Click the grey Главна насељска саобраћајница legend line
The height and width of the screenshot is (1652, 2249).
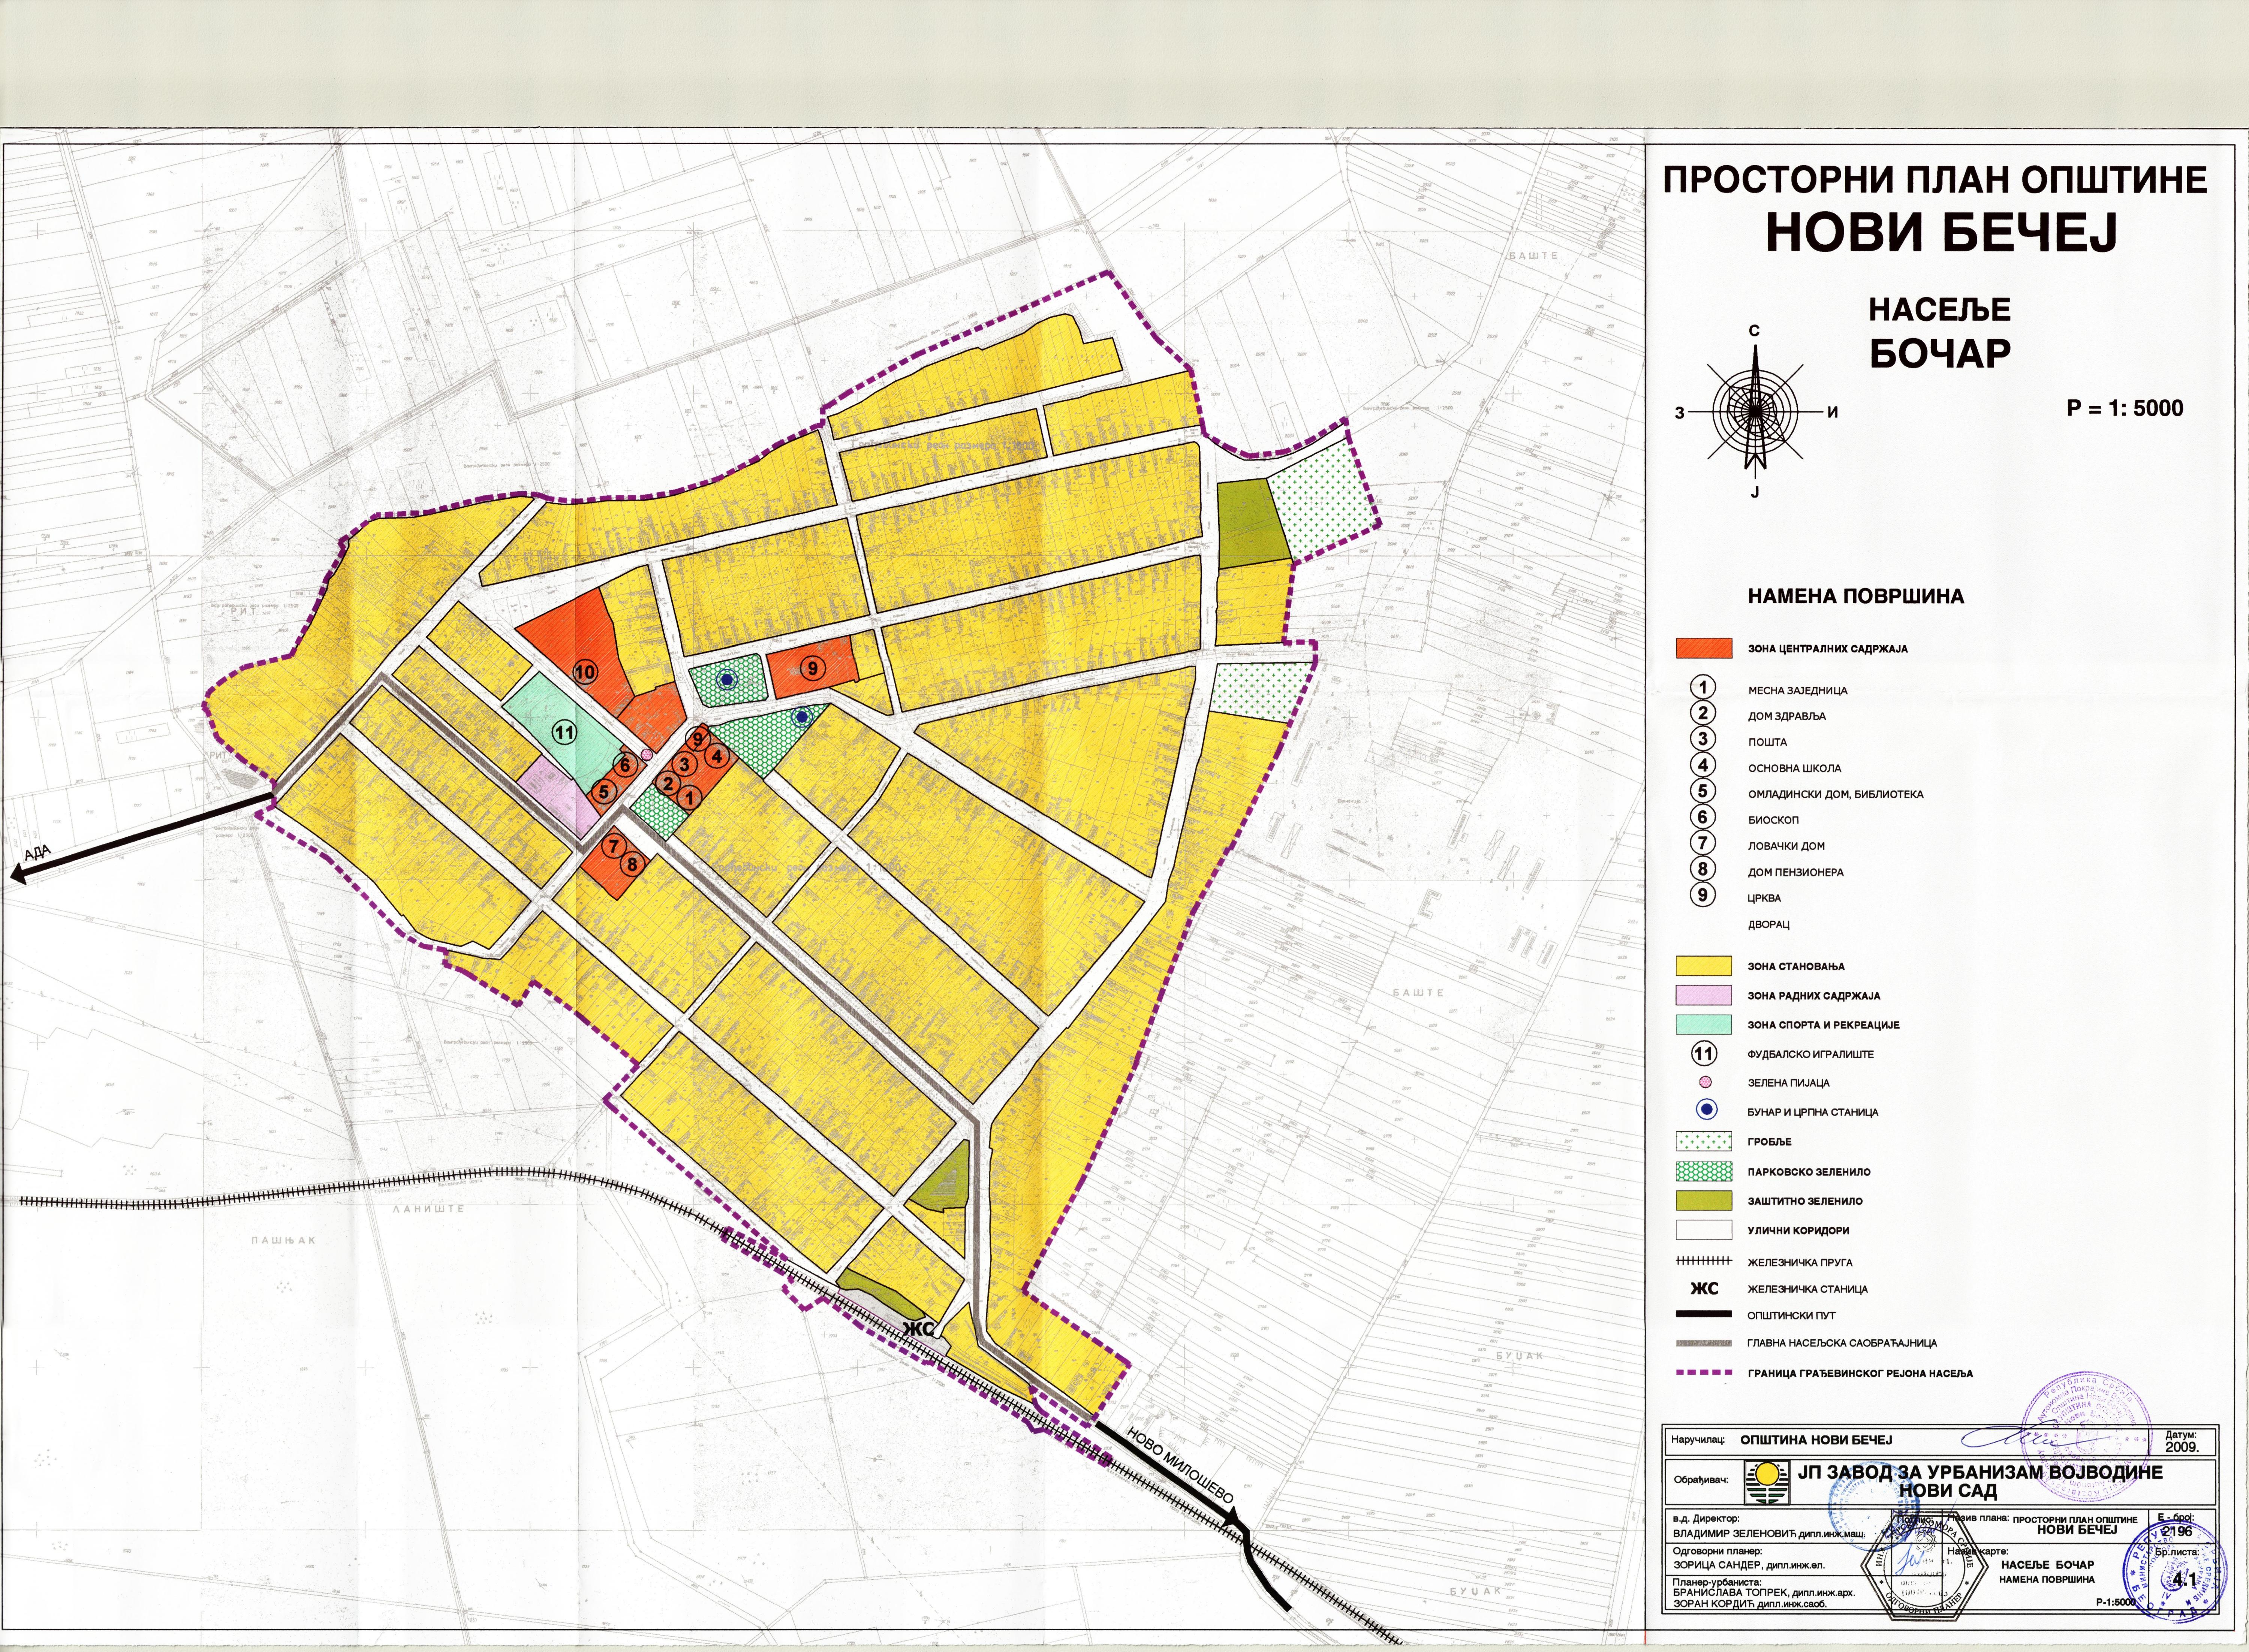[1703, 1343]
